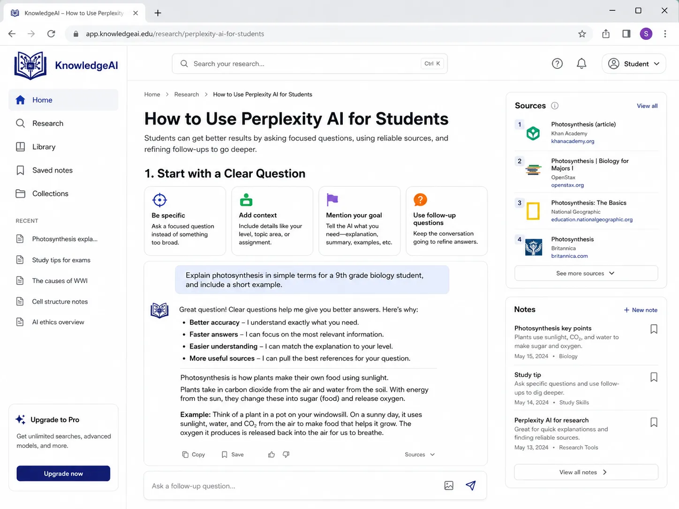Click the Search your research field
The height and width of the screenshot is (509, 679).
pos(310,64)
